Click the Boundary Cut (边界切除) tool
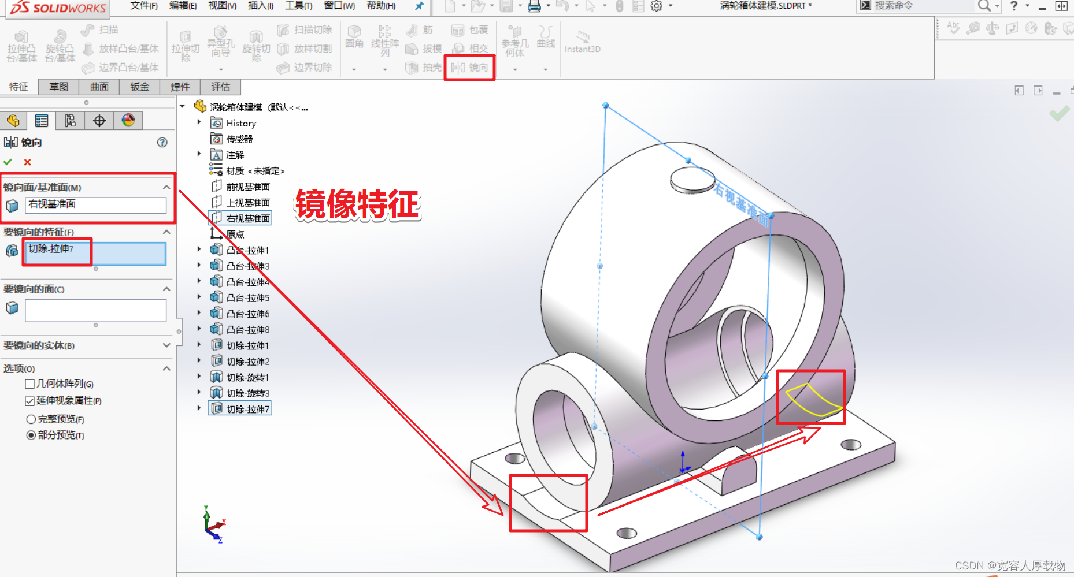This screenshot has height=577, width=1074. coord(305,68)
